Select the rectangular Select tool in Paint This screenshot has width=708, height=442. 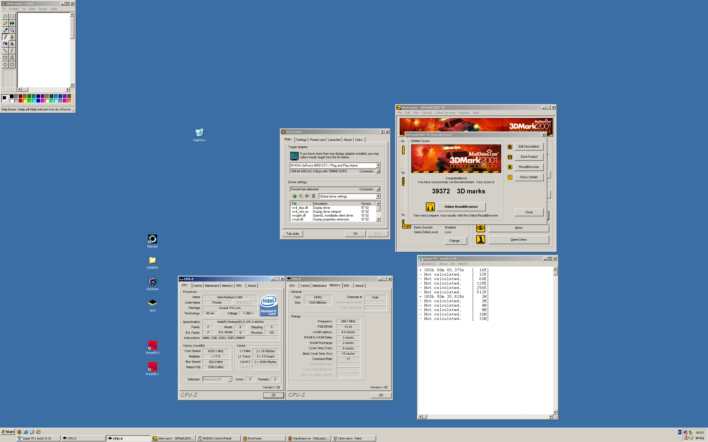(12, 16)
